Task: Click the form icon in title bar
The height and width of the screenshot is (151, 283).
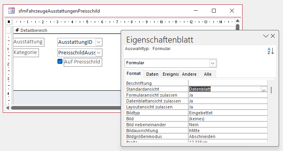Action: 11,11
